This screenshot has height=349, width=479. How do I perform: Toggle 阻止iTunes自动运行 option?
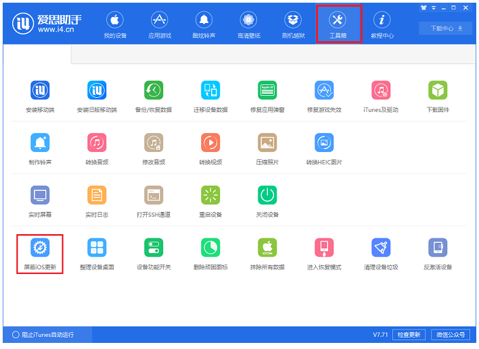click(16, 335)
